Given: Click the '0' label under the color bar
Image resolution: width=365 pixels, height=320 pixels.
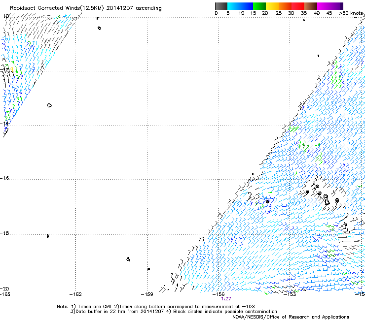Looking at the screenshot, I should [x=216, y=13].
